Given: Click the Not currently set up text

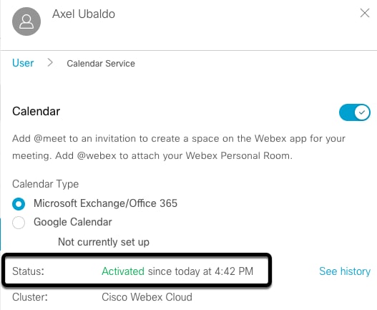Looking at the screenshot, I should (x=104, y=242).
